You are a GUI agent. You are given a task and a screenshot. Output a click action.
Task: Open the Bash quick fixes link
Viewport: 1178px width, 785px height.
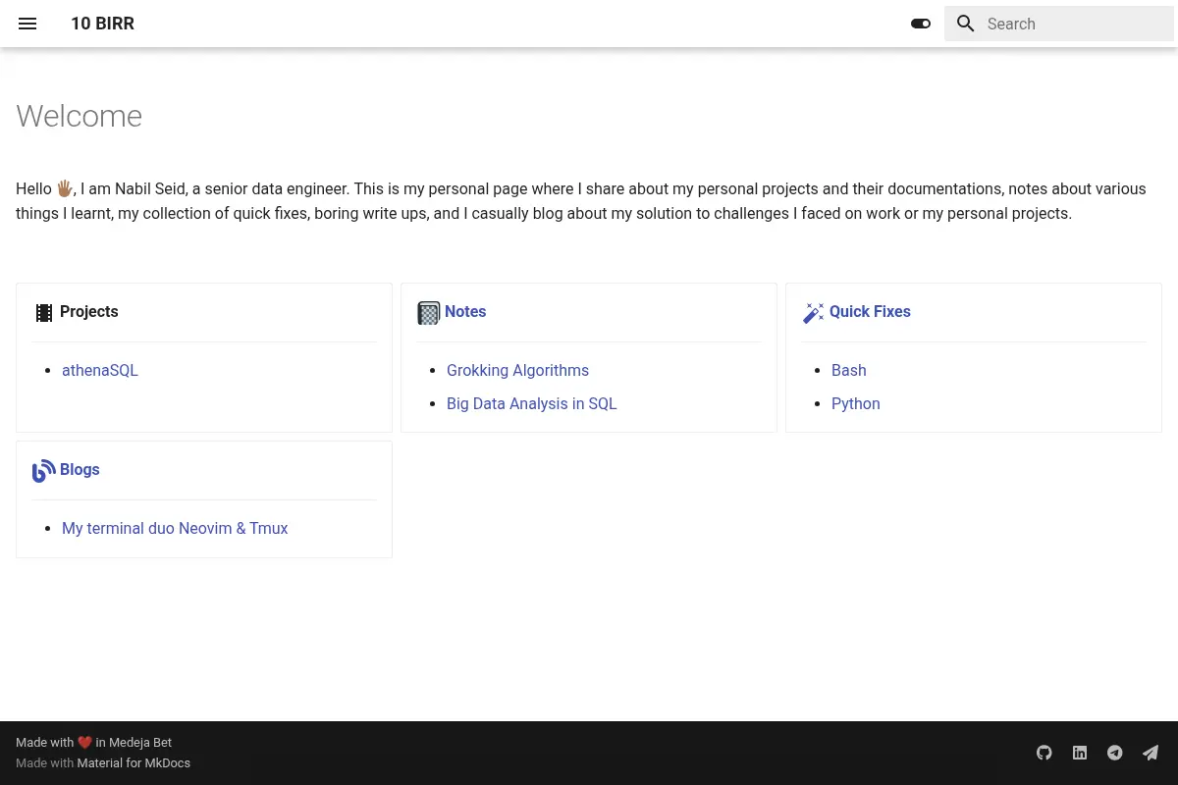(x=849, y=370)
